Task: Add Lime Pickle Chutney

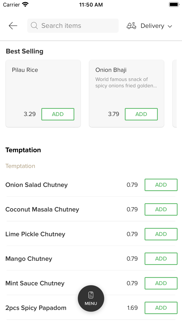Action: click(161, 234)
